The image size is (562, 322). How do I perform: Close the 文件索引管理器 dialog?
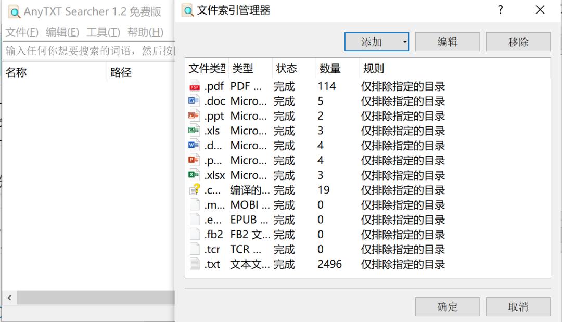(540, 10)
